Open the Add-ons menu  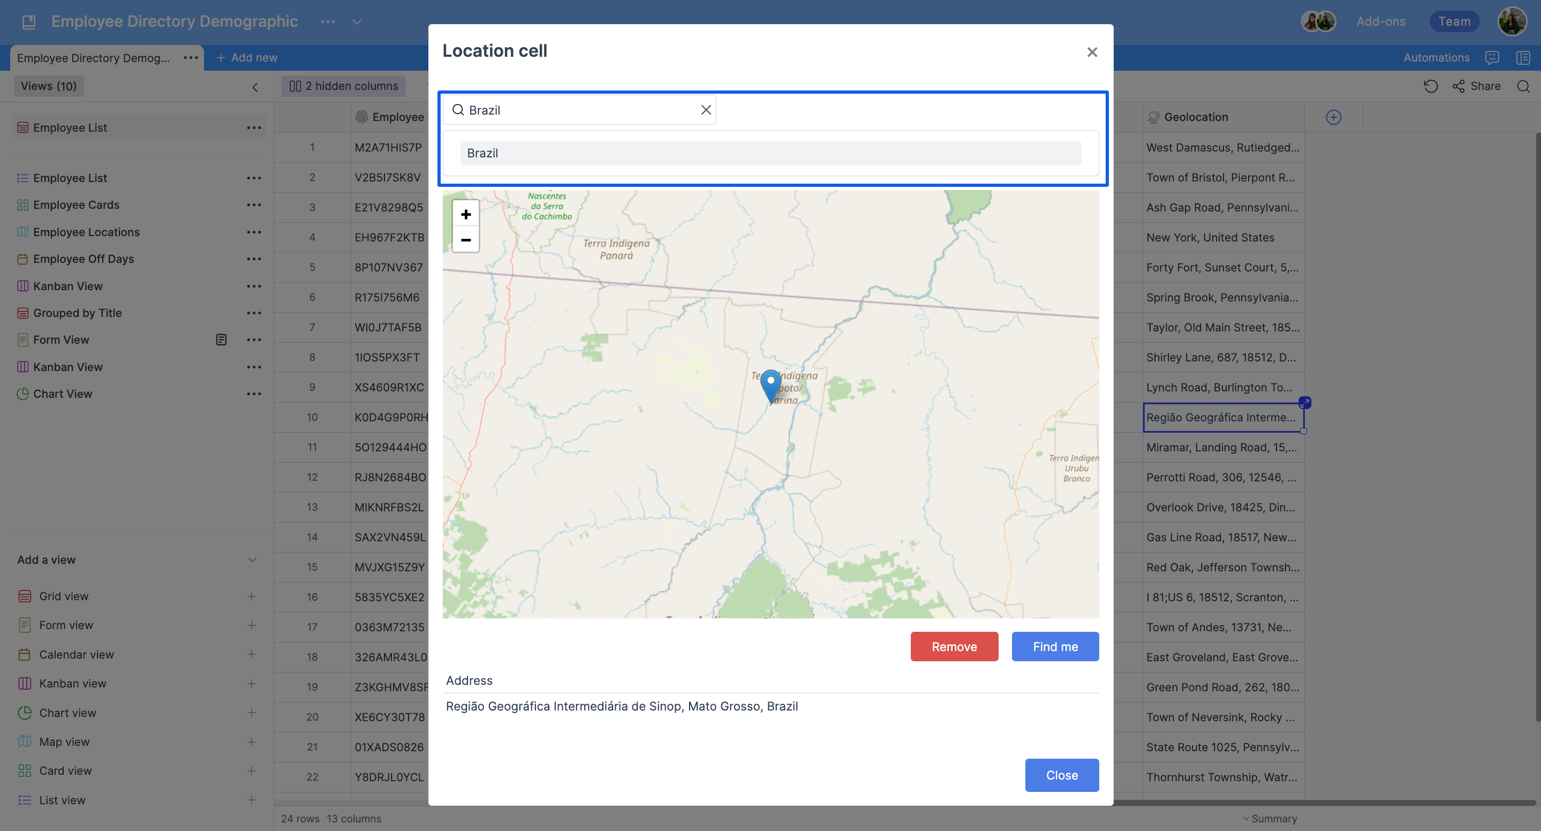click(x=1381, y=21)
